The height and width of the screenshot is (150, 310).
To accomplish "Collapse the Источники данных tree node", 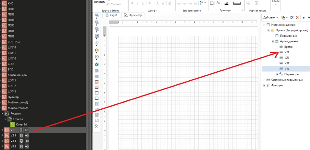I will point(264,25).
